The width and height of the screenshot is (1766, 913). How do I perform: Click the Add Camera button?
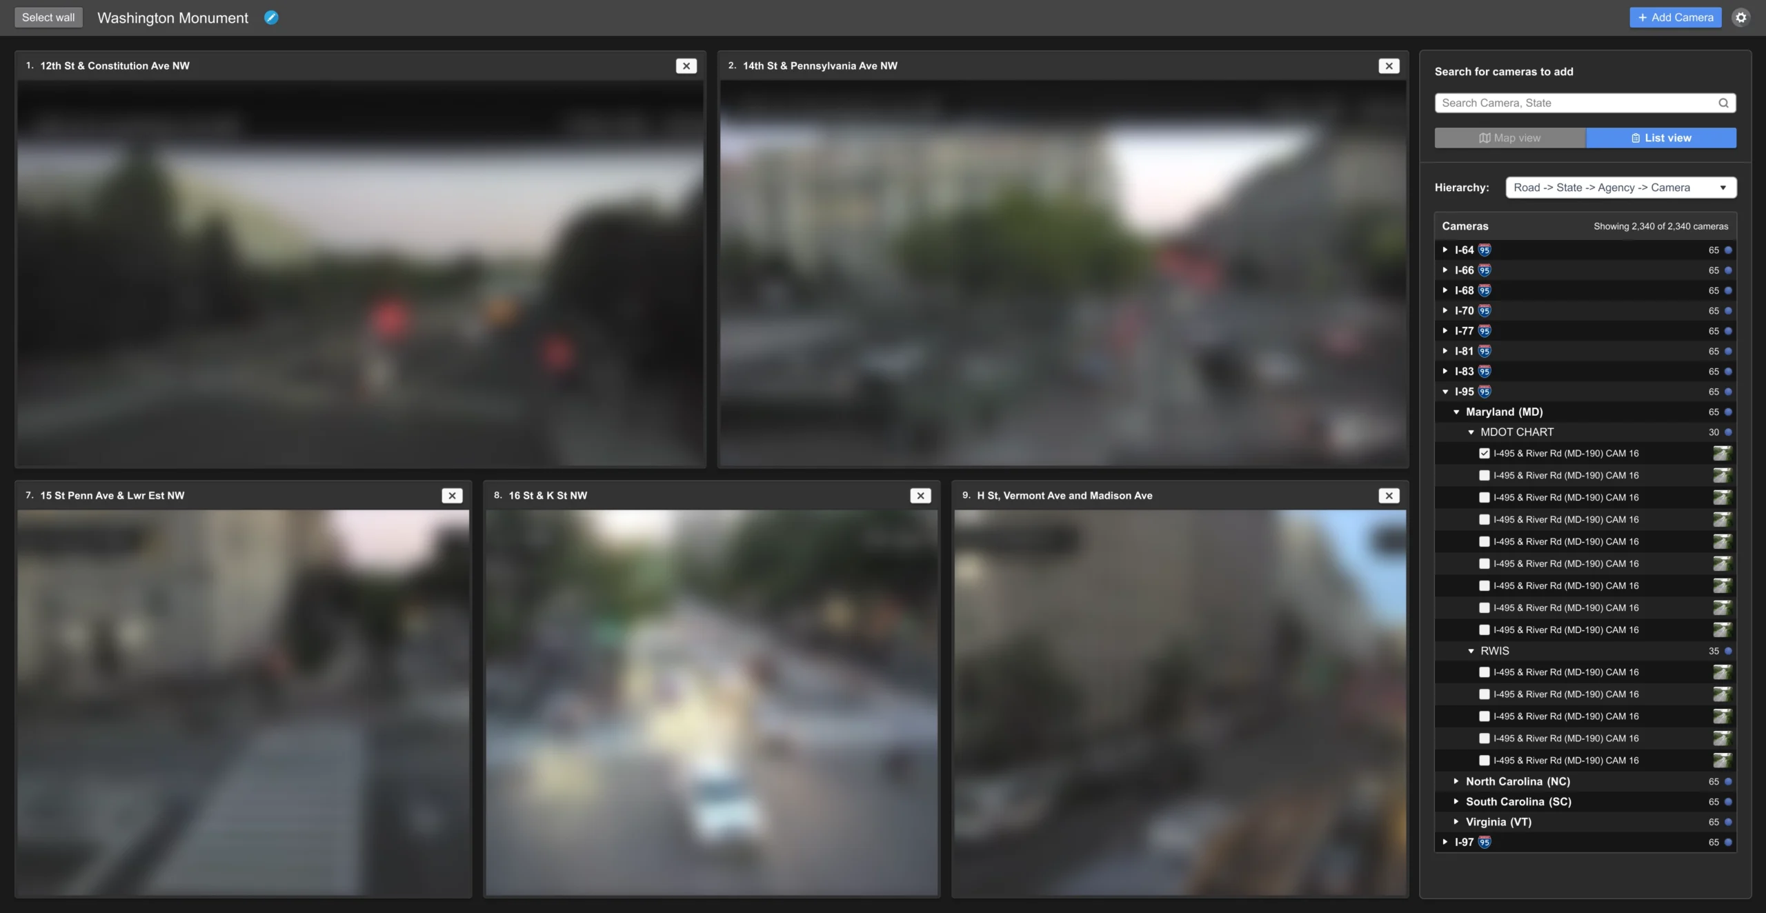pos(1675,18)
